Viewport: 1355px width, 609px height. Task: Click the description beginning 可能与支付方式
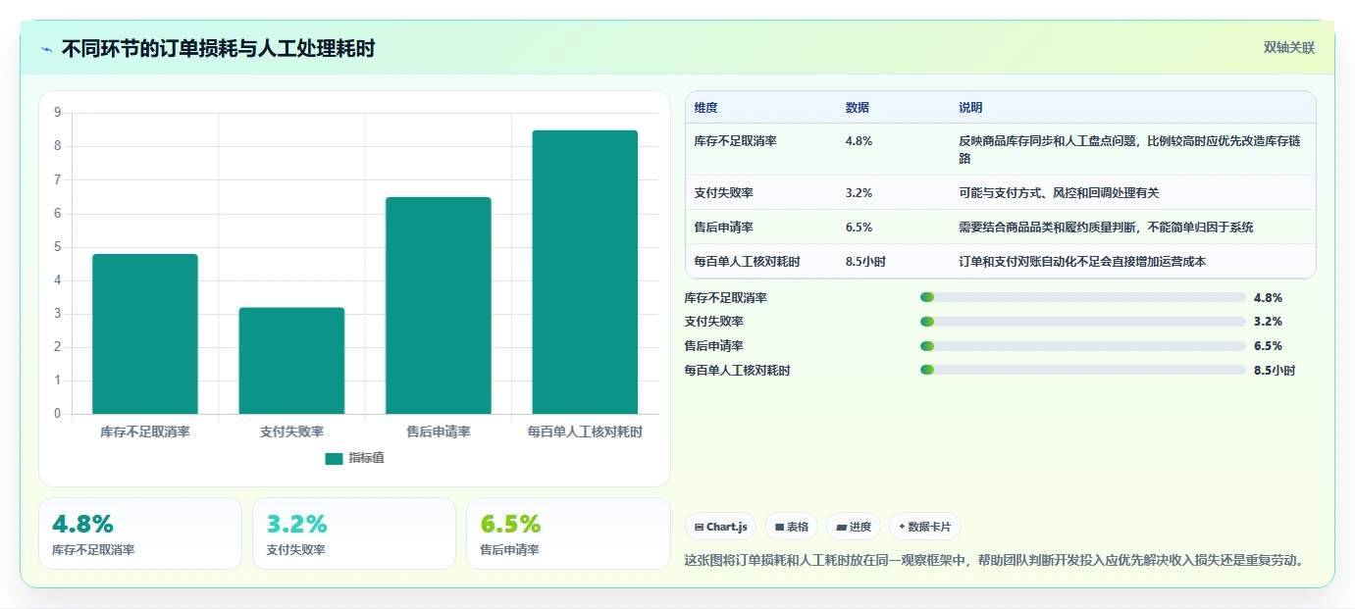1059,193
